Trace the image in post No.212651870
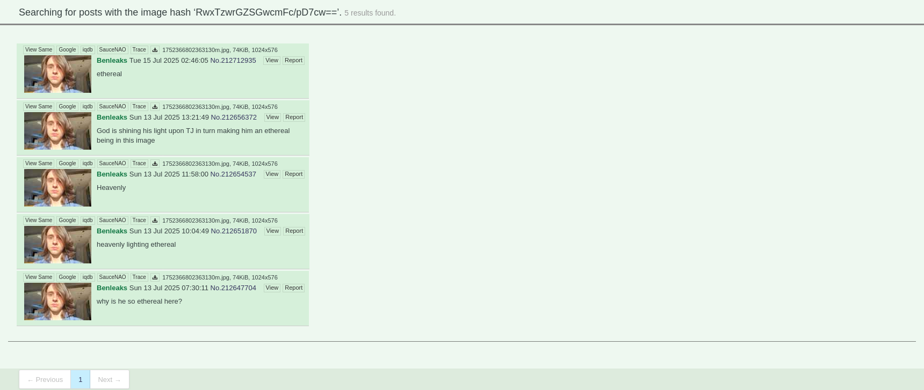The image size is (924, 390). (139, 220)
